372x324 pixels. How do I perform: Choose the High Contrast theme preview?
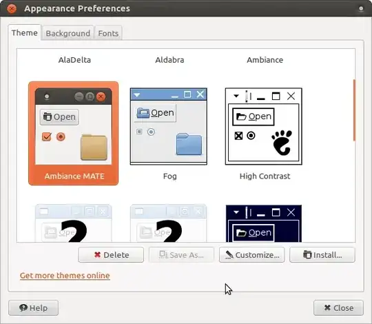point(264,126)
